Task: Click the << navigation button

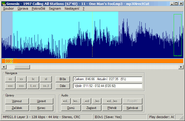Action: 10,79
